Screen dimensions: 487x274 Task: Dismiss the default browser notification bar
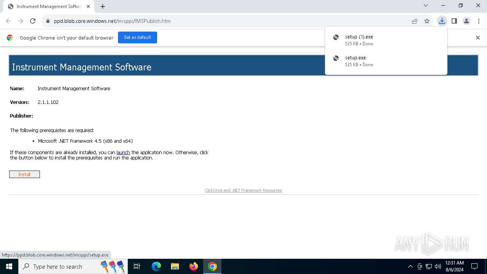pyautogui.click(x=478, y=38)
